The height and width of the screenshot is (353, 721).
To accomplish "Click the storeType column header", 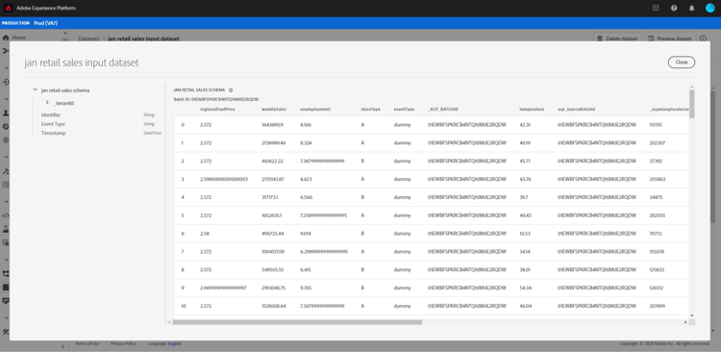I will tap(371, 109).
